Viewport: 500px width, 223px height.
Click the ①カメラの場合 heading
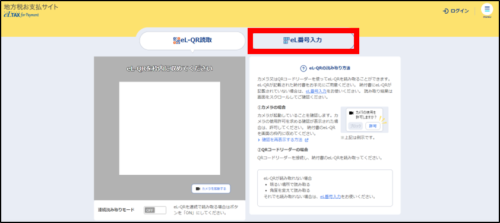click(271, 107)
